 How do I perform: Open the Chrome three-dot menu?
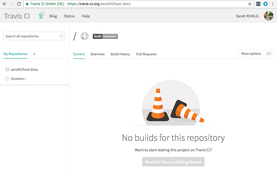pos(273,4)
